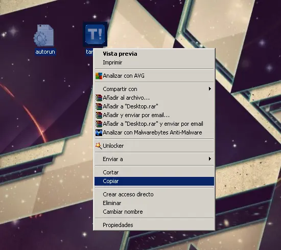This screenshot has width=281, height=250.
Task: Select the T! application desktop icon
Action: point(95,34)
